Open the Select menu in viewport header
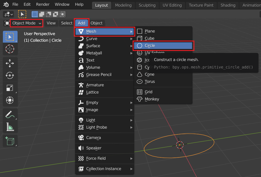This screenshot has height=177, width=261. point(67,23)
